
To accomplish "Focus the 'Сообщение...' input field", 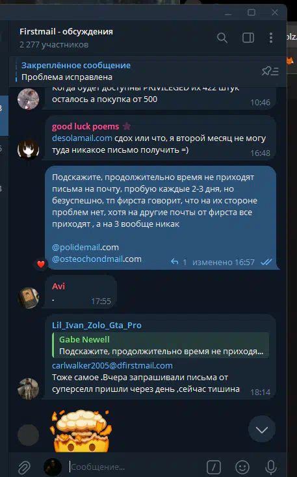I will pyautogui.click(x=134, y=467).
